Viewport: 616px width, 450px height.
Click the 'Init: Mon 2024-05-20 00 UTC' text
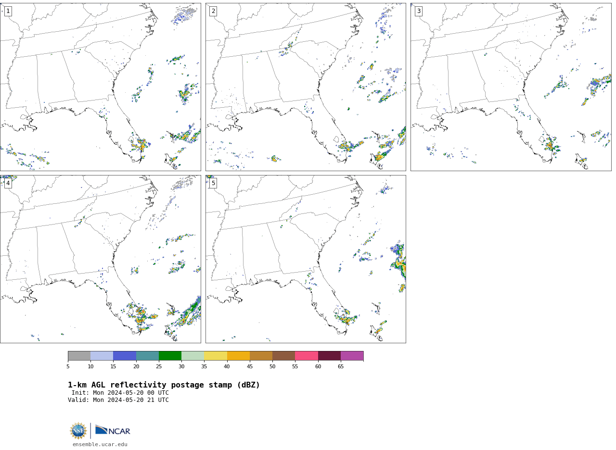[x=120, y=393]
